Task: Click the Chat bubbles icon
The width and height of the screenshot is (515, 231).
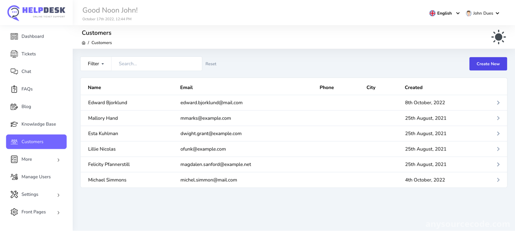Action: coord(14,71)
